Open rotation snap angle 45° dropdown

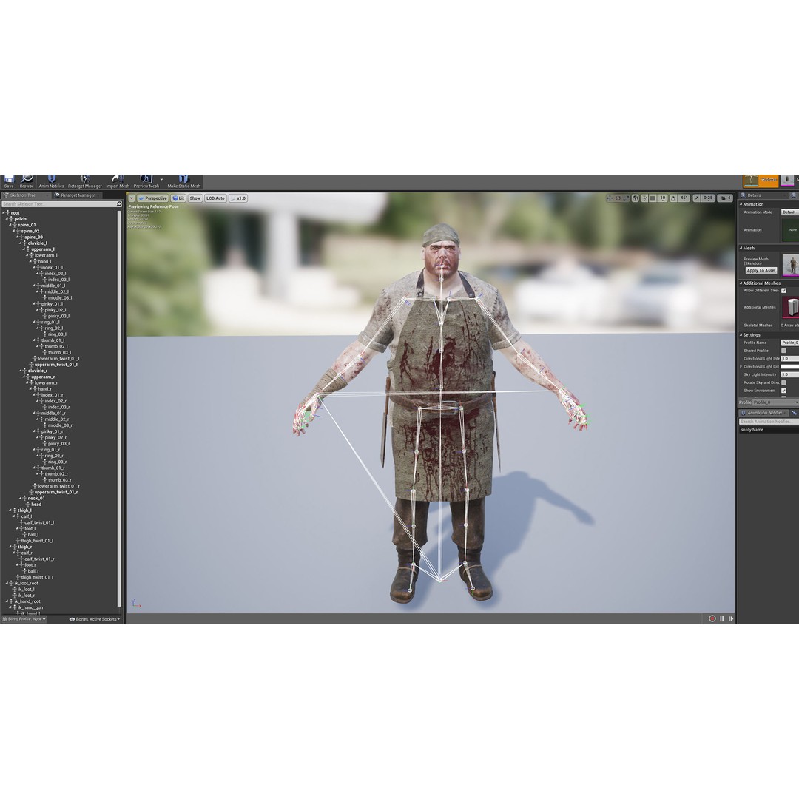click(684, 198)
